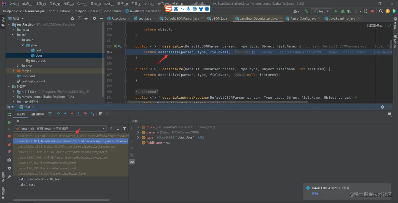Click the Step Into debug icon

pyautogui.click(x=65, y=114)
